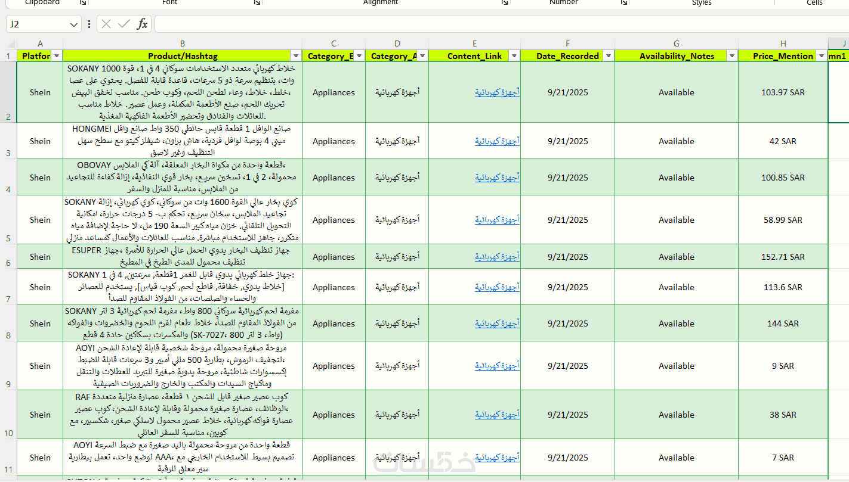Image resolution: width=849 pixels, height=482 pixels.
Task: Select row 1 header
Action: tap(8, 56)
